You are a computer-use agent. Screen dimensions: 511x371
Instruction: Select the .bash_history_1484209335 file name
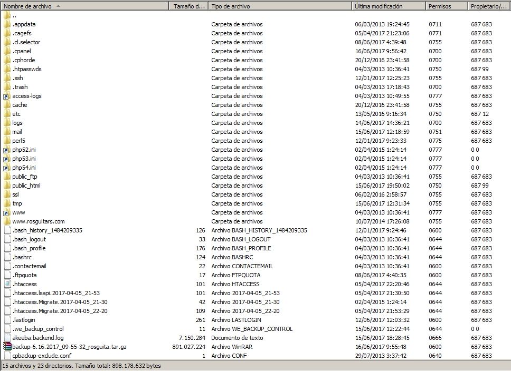[48, 230]
